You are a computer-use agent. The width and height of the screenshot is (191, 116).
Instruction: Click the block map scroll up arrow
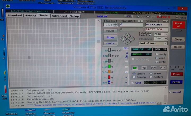pyautogui.click(x=98, y=21)
